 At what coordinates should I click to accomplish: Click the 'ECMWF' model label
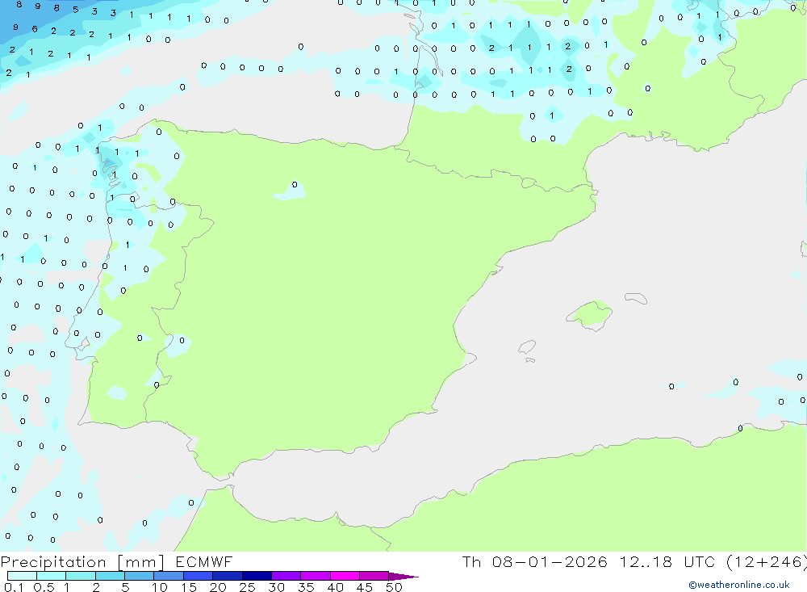[204, 561]
